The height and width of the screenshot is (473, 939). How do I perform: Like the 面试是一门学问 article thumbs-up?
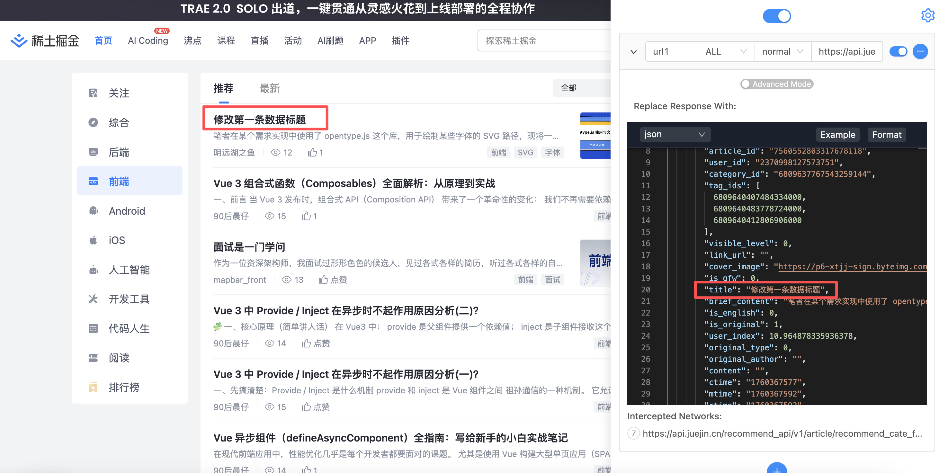click(x=323, y=280)
